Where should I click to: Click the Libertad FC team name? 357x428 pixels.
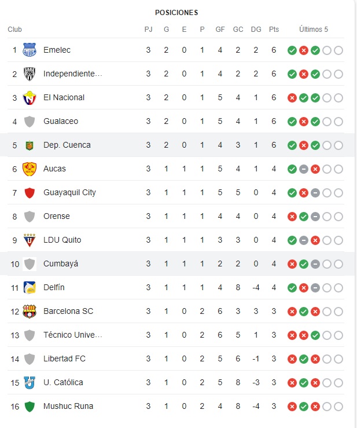click(x=64, y=359)
